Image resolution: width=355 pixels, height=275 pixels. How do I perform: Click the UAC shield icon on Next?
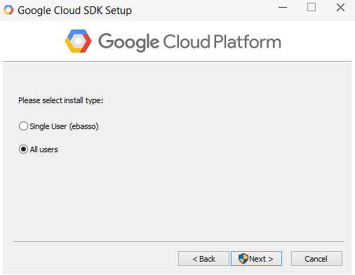coord(243,259)
